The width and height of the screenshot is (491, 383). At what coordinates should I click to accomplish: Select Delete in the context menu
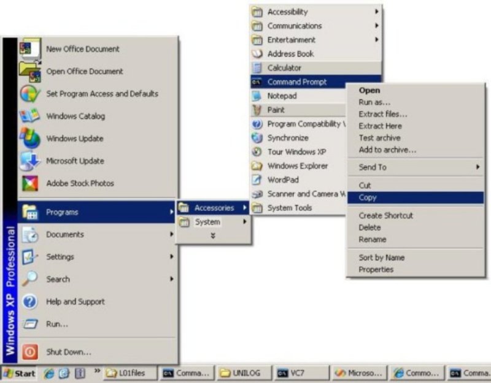pyautogui.click(x=416, y=227)
